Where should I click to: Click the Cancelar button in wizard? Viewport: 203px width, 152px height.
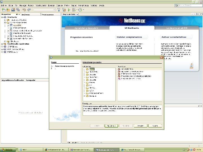pyautogui.click(x=141, y=126)
